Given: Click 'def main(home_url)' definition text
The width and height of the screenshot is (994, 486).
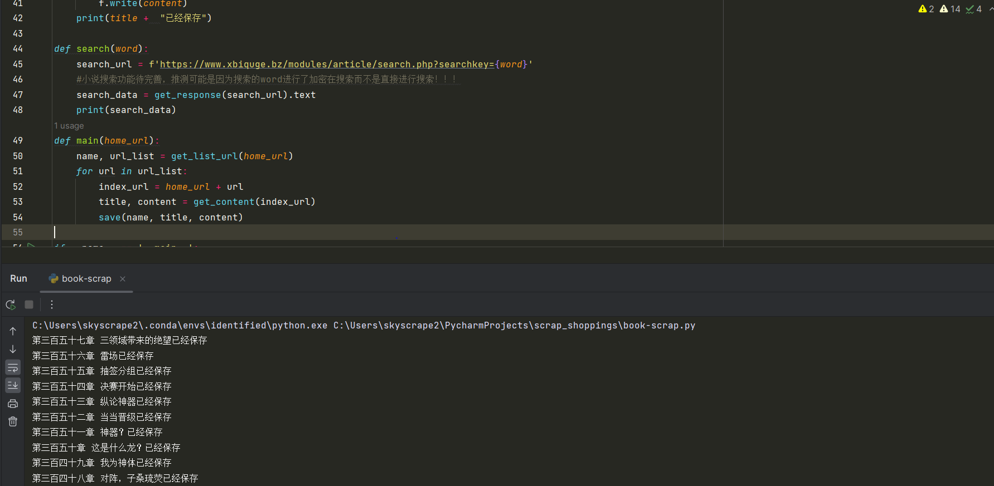Looking at the screenshot, I should (x=106, y=141).
